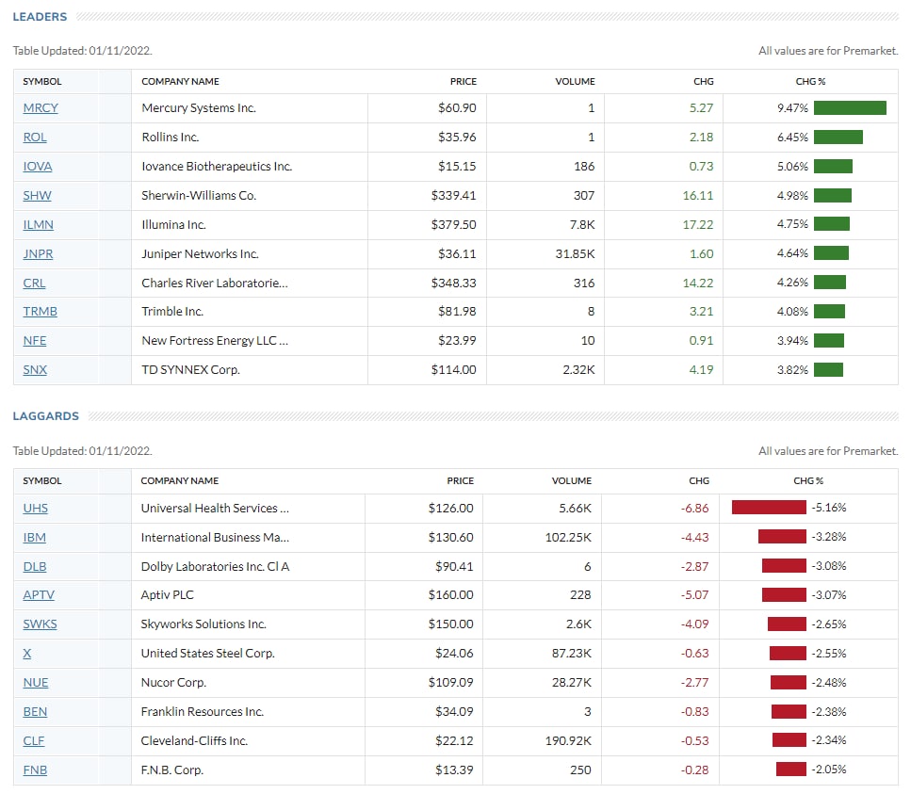Open the ROL symbol link
This screenshot has width=911, height=794.
pyautogui.click(x=35, y=138)
